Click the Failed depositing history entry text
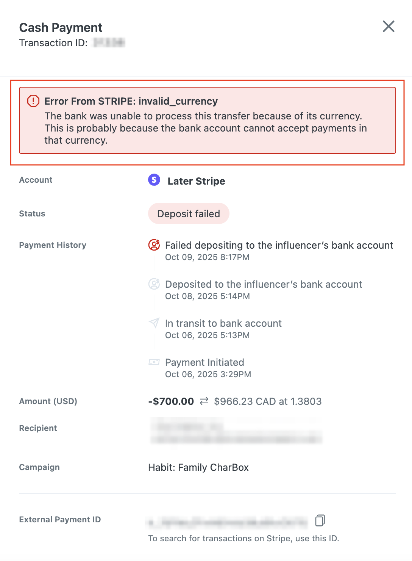The width and height of the screenshot is (412, 561). pos(279,245)
